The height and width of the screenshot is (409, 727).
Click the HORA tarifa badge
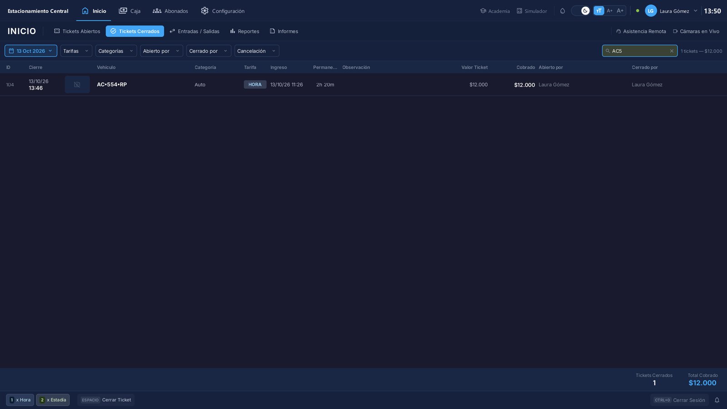click(x=255, y=85)
